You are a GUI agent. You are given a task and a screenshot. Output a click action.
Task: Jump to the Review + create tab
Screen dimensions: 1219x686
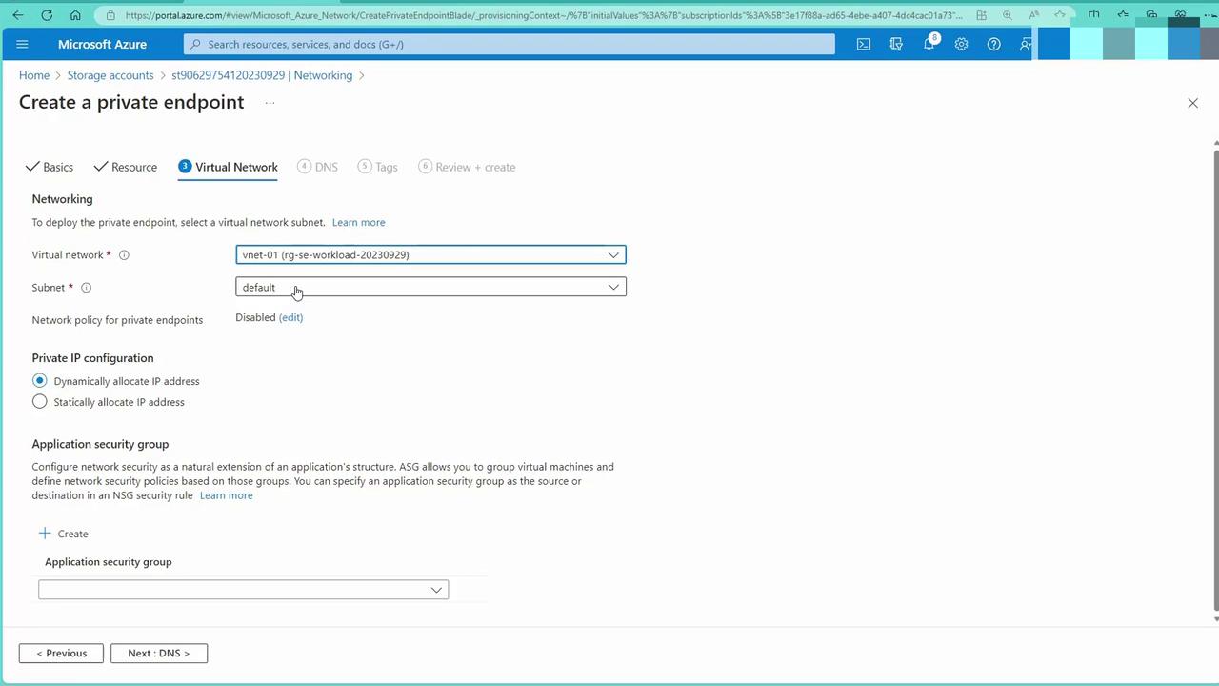point(467,167)
